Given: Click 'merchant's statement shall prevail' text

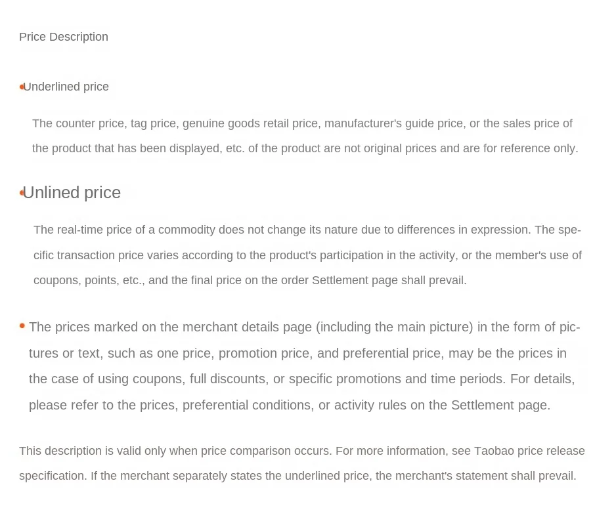Looking at the screenshot, I should pos(475,476).
